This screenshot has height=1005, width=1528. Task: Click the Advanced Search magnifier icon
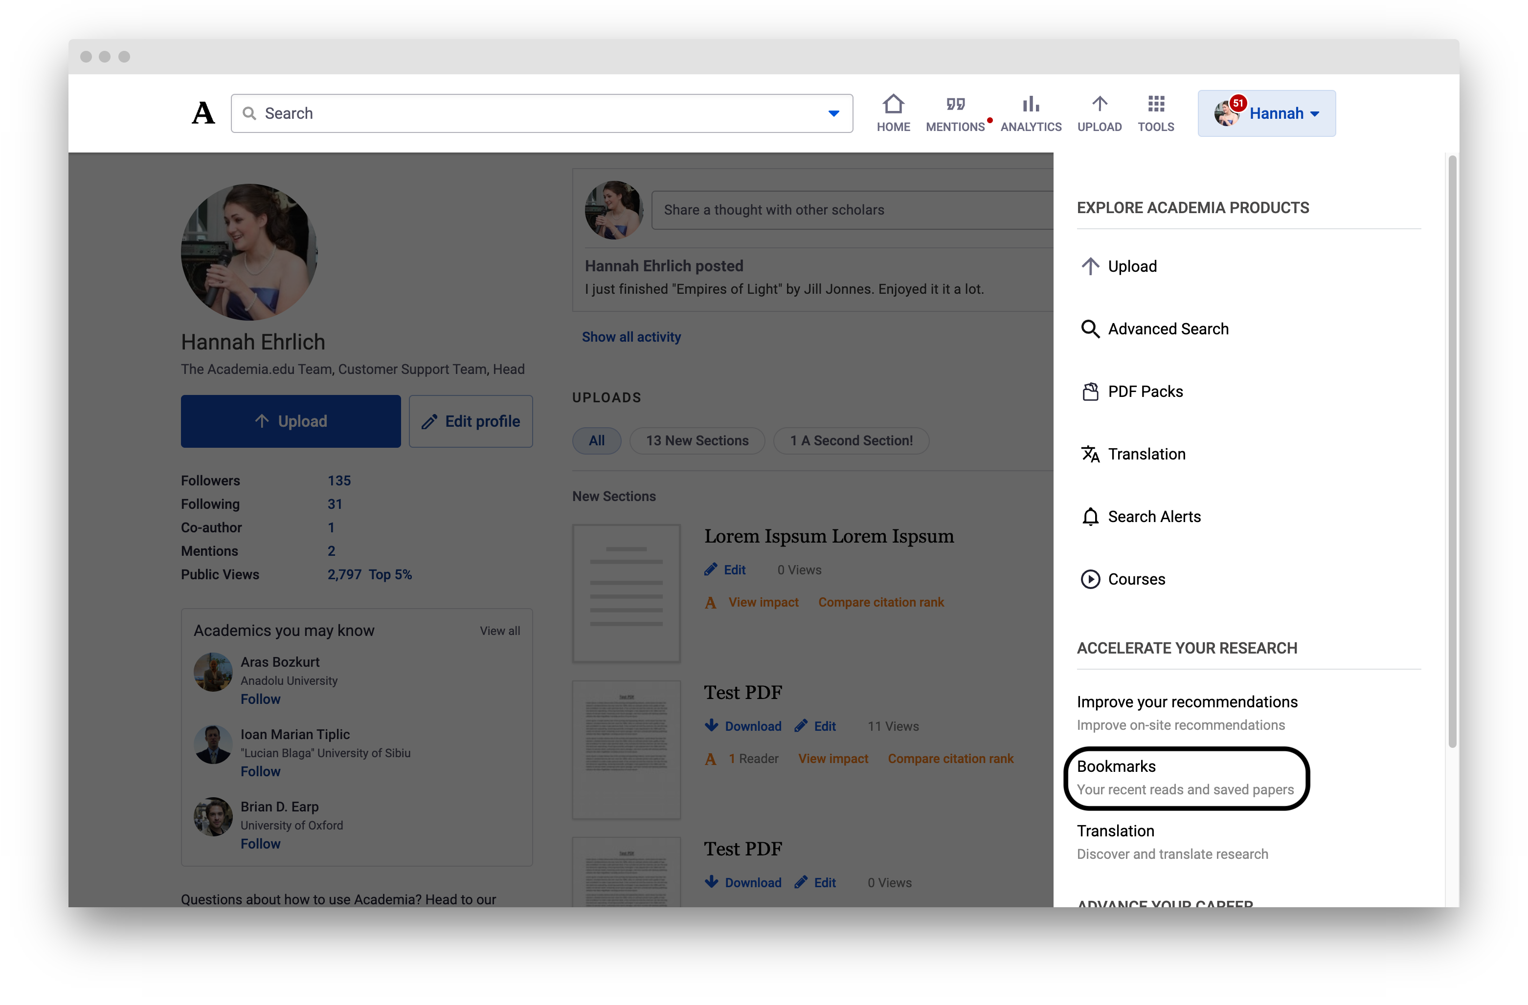pyautogui.click(x=1090, y=329)
